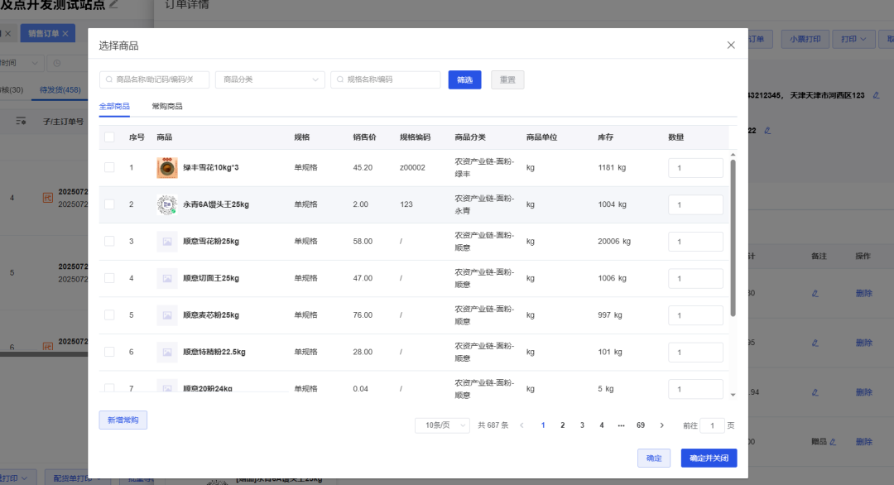The image size is (894, 485).
Task: Switch to the 常购商品 tab
Action: point(167,107)
